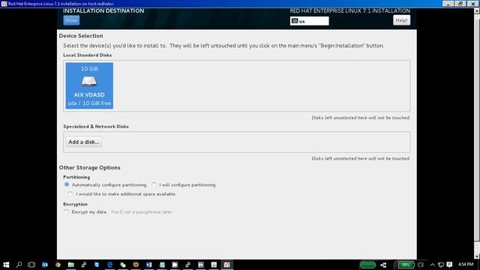Open File Explorer from the taskbar

click(70, 265)
